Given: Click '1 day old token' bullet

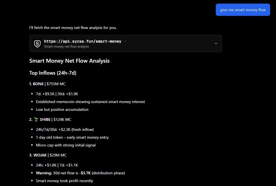Looking at the screenshot, I should 72,138.
